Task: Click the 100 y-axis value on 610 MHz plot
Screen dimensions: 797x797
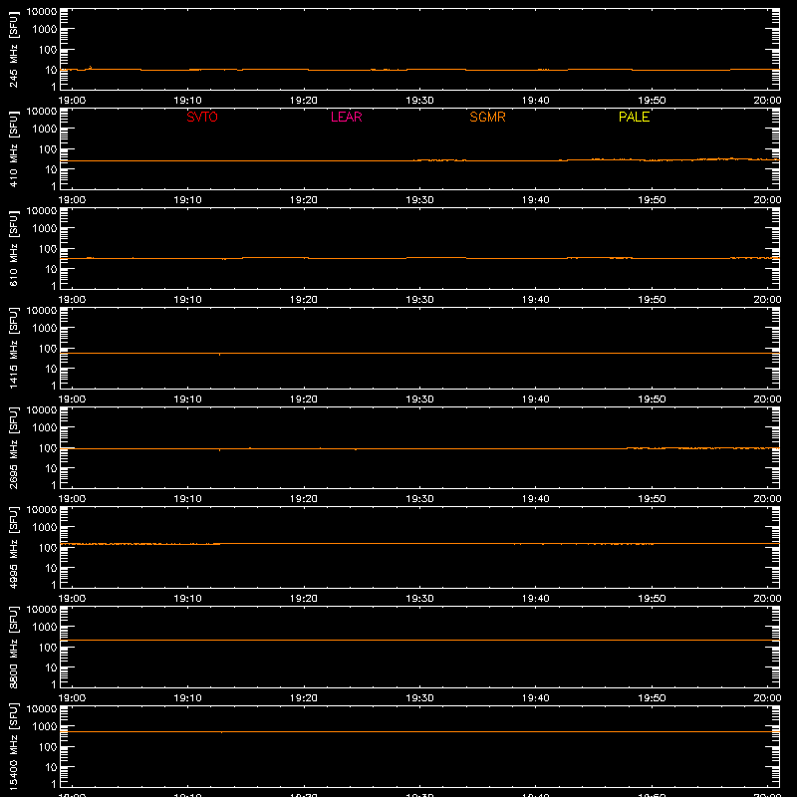Action: (48, 249)
